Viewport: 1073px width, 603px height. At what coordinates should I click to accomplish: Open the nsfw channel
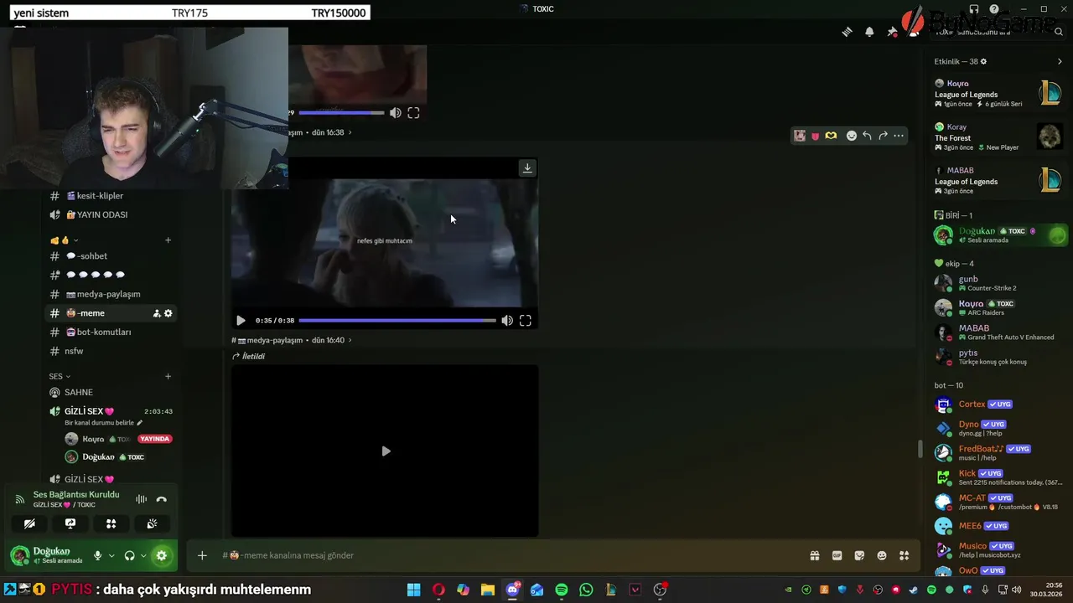111,351
